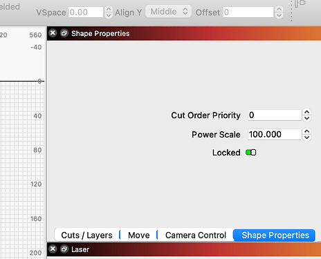This screenshot has height=259, width=321.
Task: Click the VSpace input field
Action: 86,12
